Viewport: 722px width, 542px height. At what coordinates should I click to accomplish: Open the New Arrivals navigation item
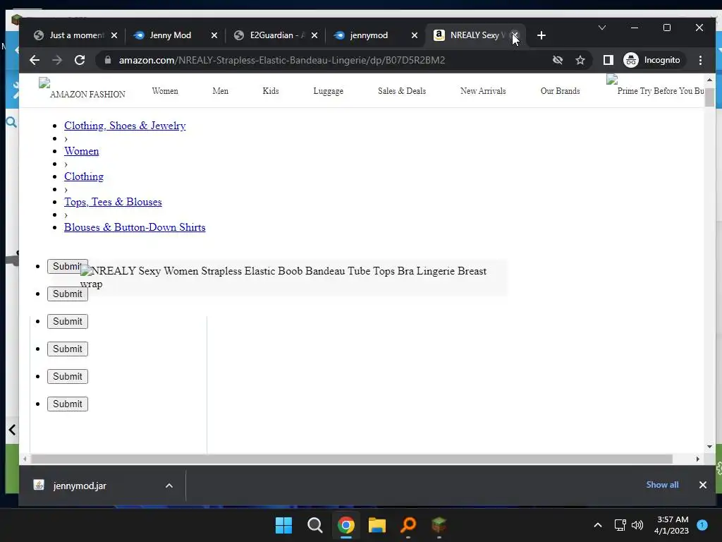(x=483, y=91)
